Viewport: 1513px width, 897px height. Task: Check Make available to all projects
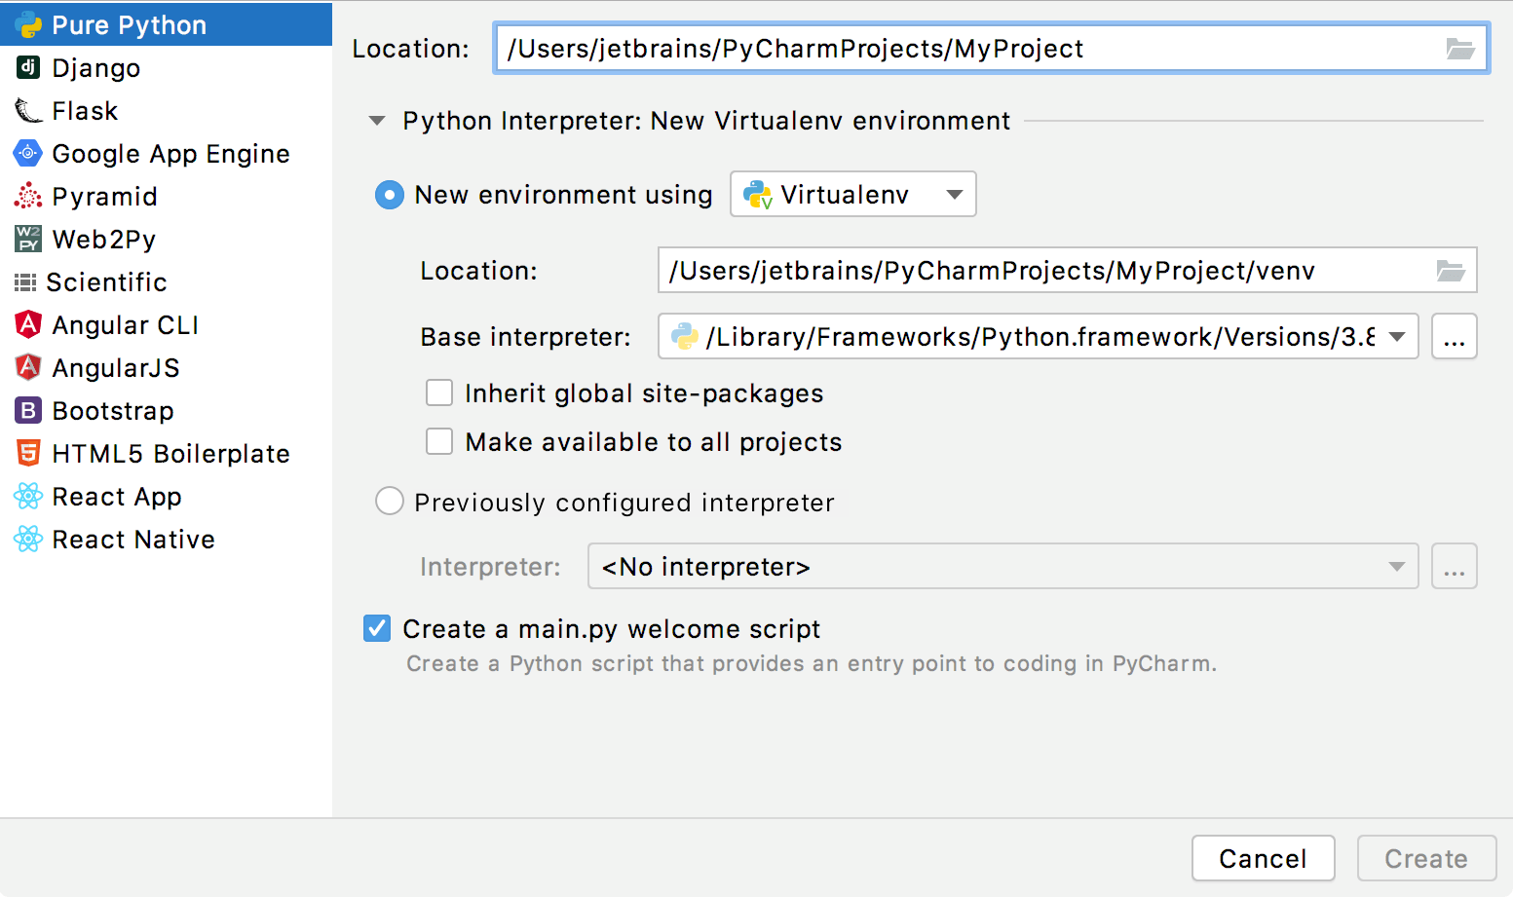tap(439, 440)
